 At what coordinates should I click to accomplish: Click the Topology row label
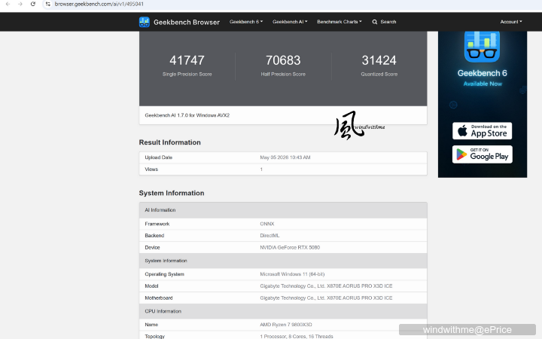[x=154, y=336]
